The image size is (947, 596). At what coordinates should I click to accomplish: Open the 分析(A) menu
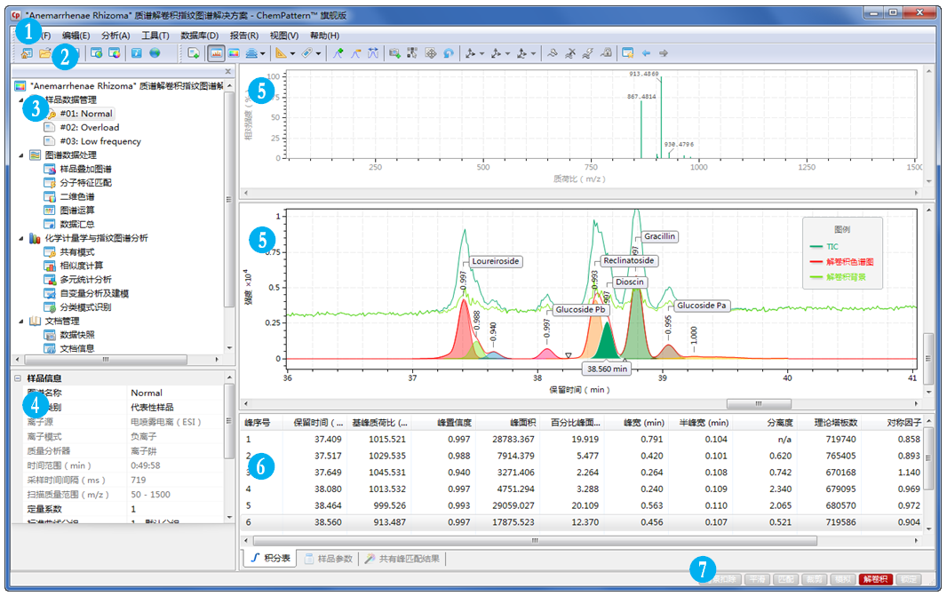[115, 35]
